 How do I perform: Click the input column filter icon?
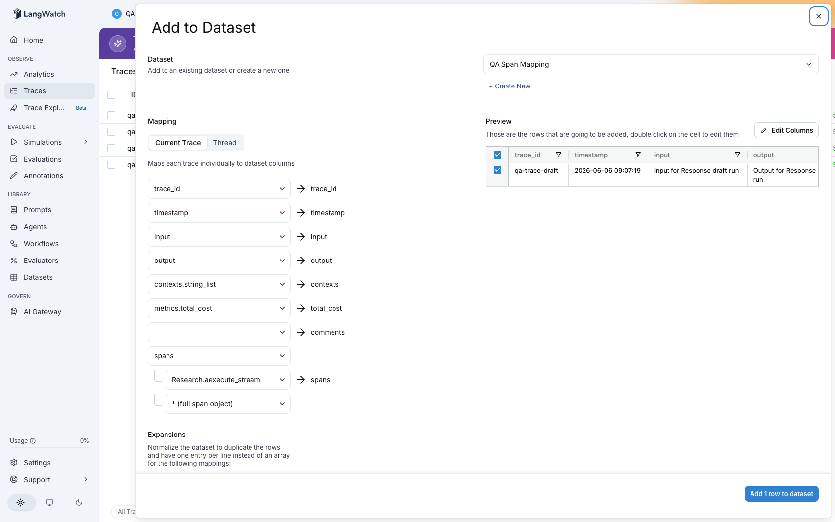(737, 155)
